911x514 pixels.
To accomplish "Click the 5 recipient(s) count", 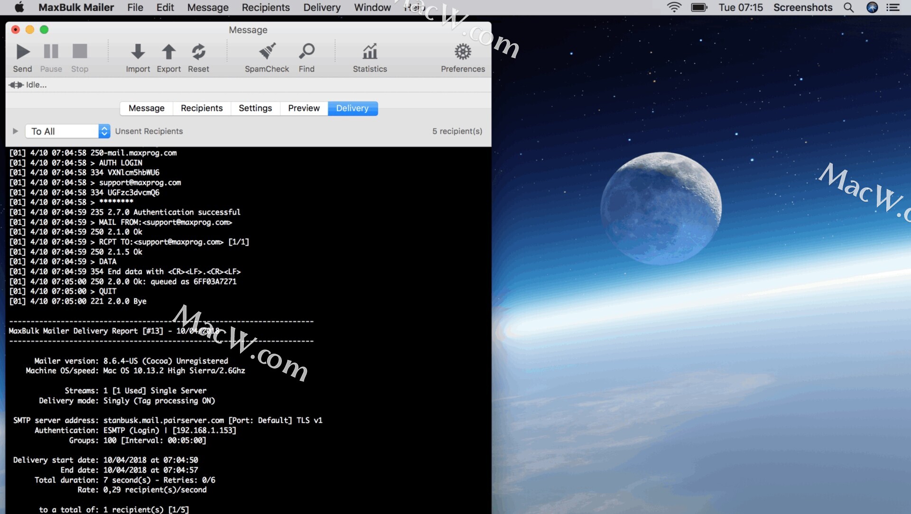I will [457, 131].
